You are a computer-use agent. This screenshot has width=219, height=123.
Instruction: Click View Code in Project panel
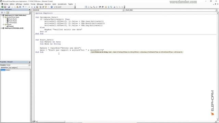pos(2,13)
